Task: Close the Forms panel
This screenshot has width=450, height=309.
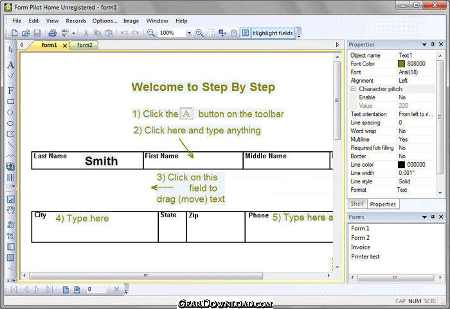Action: pos(441,217)
